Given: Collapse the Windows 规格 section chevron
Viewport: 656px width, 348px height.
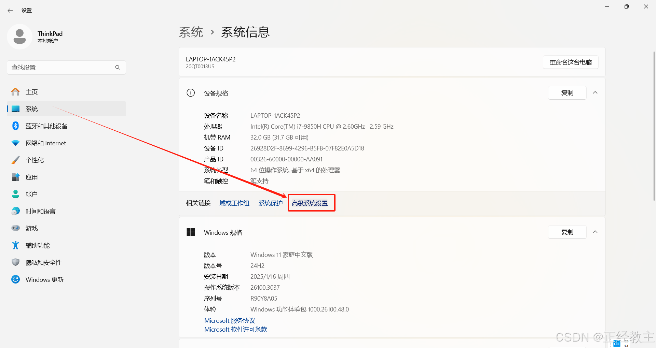Looking at the screenshot, I should 595,232.
